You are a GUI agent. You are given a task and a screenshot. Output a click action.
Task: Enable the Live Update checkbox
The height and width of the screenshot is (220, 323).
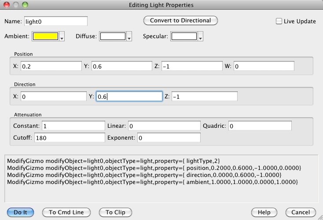[x=279, y=21]
